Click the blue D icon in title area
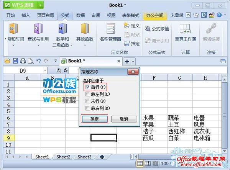The width and height of the screenshot is (230, 170). 204,15
